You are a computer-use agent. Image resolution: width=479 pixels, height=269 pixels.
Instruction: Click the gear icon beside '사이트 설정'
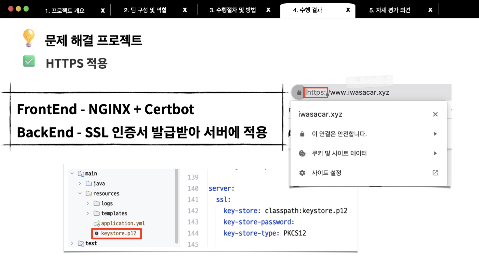point(302,173)
